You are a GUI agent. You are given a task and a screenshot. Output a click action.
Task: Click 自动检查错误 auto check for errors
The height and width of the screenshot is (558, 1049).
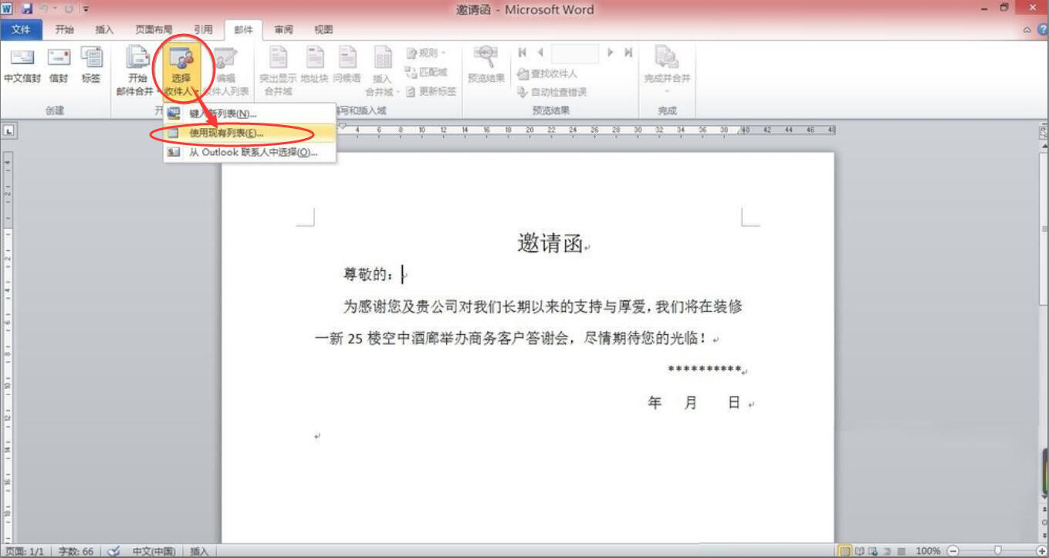(x=552, y=92)
